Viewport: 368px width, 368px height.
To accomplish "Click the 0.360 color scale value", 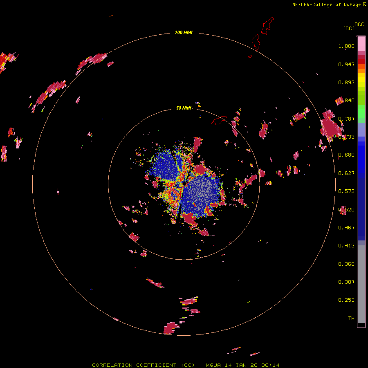I will pos(346,264).
